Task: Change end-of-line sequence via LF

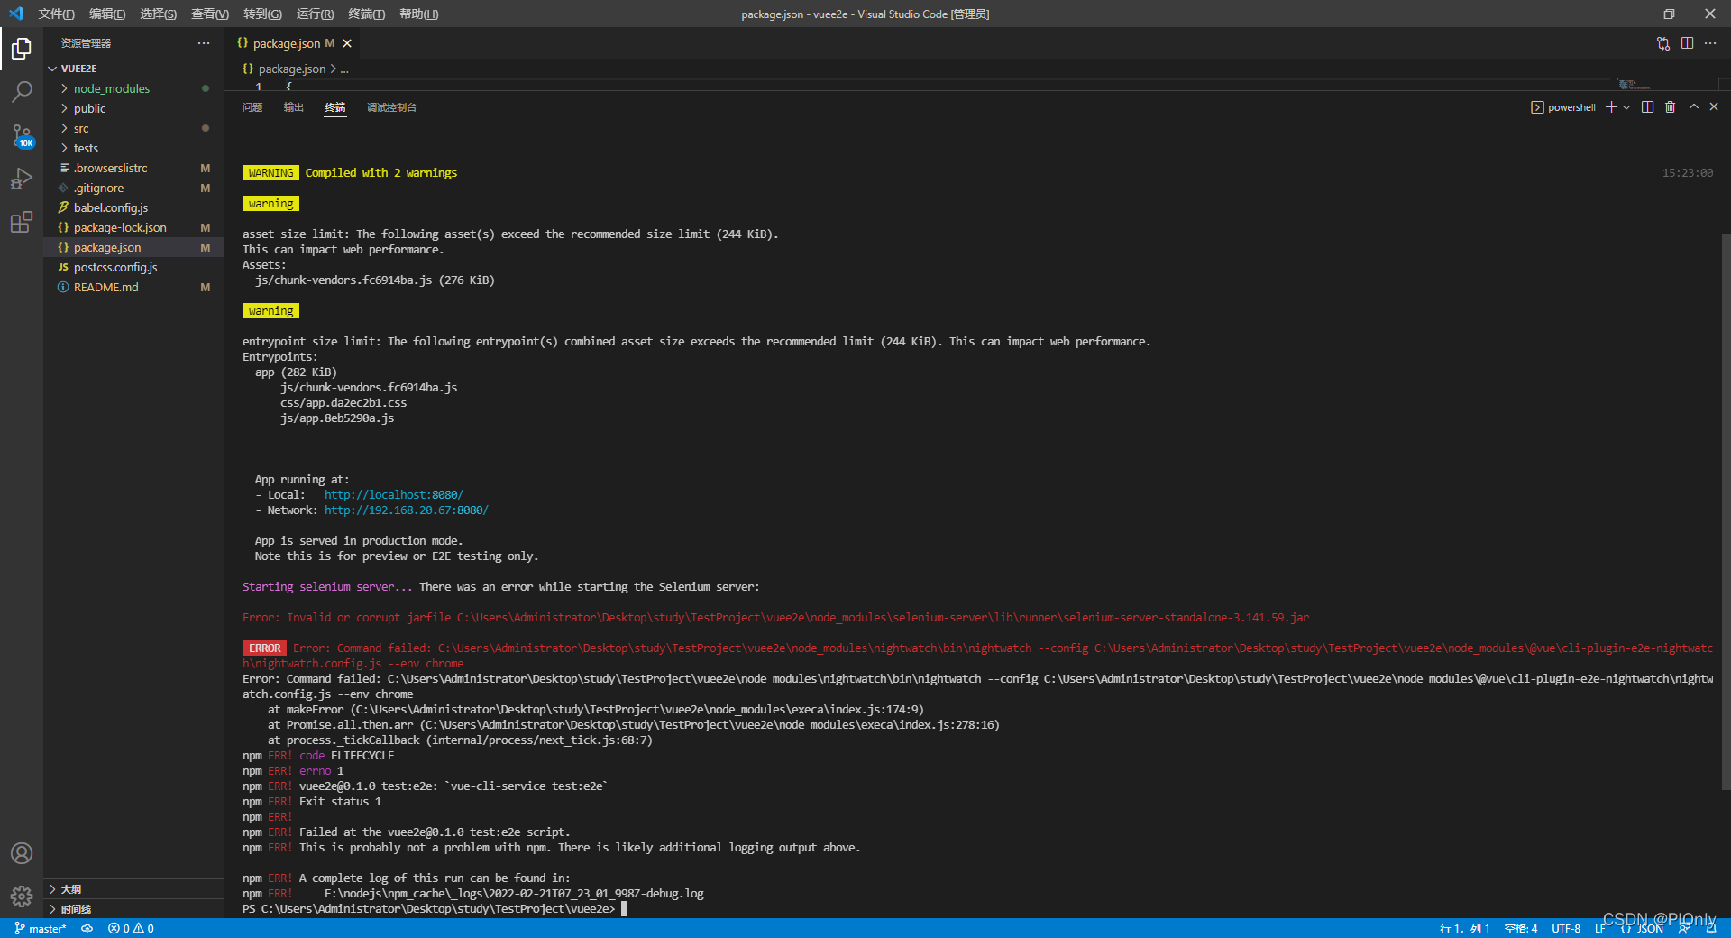Action: point(1600,928)
